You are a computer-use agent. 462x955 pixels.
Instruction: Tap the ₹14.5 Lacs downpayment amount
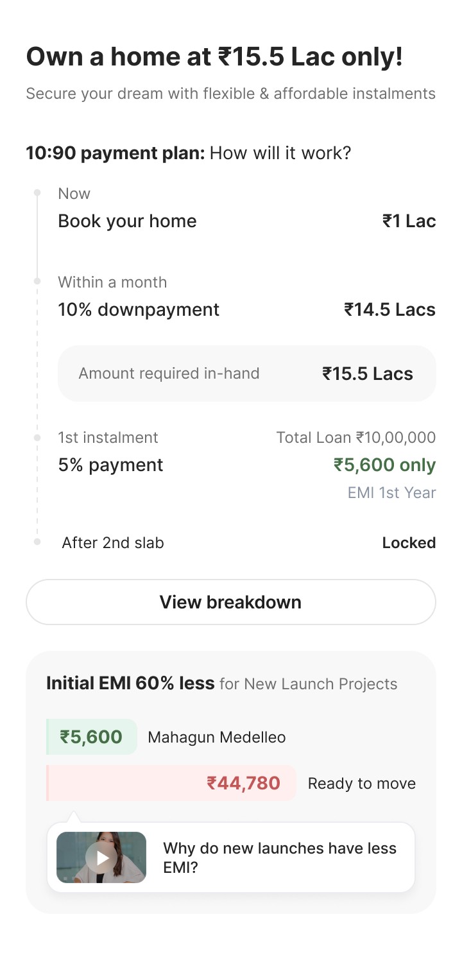point(389,310)
